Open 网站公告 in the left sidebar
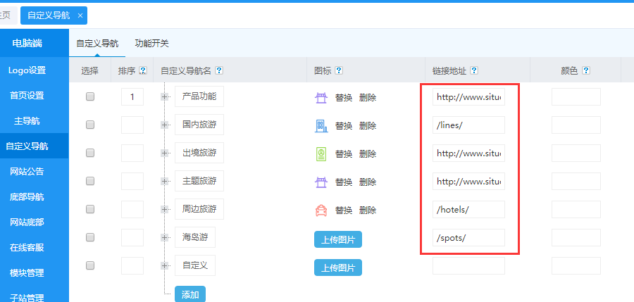 pos(27,171)
